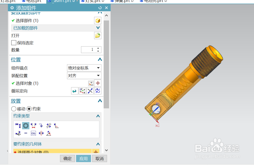Click the teal cycle-orientation arrow icon
This screenshot has width=254, height=165.
[x=74, y=91]
